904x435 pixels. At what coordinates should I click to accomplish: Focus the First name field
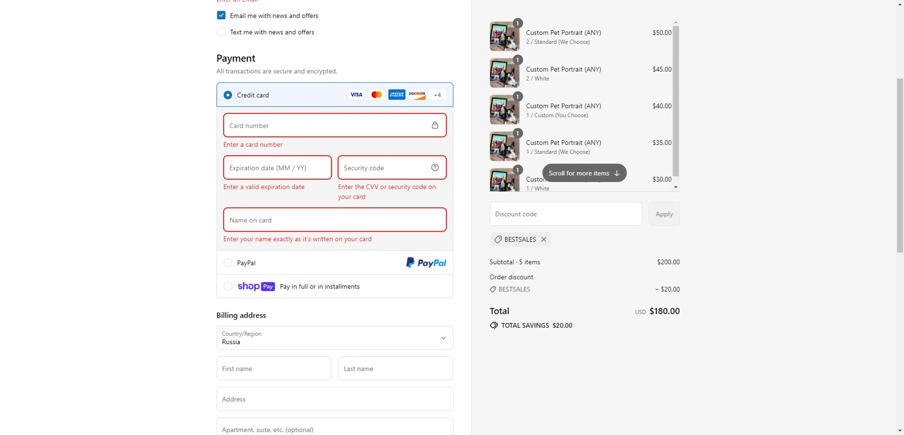[x=274, y=368]
